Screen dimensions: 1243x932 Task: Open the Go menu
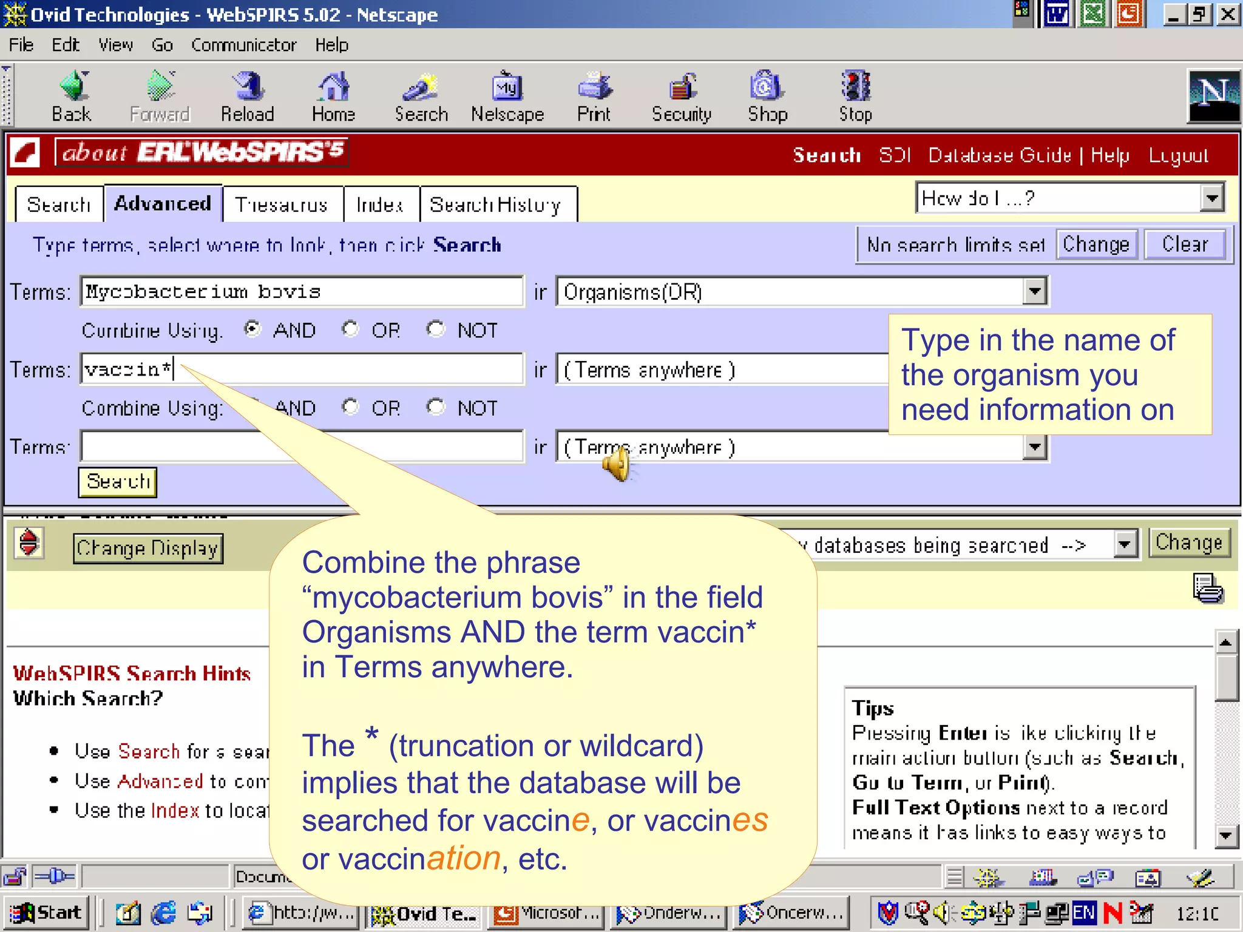[162, 45]
